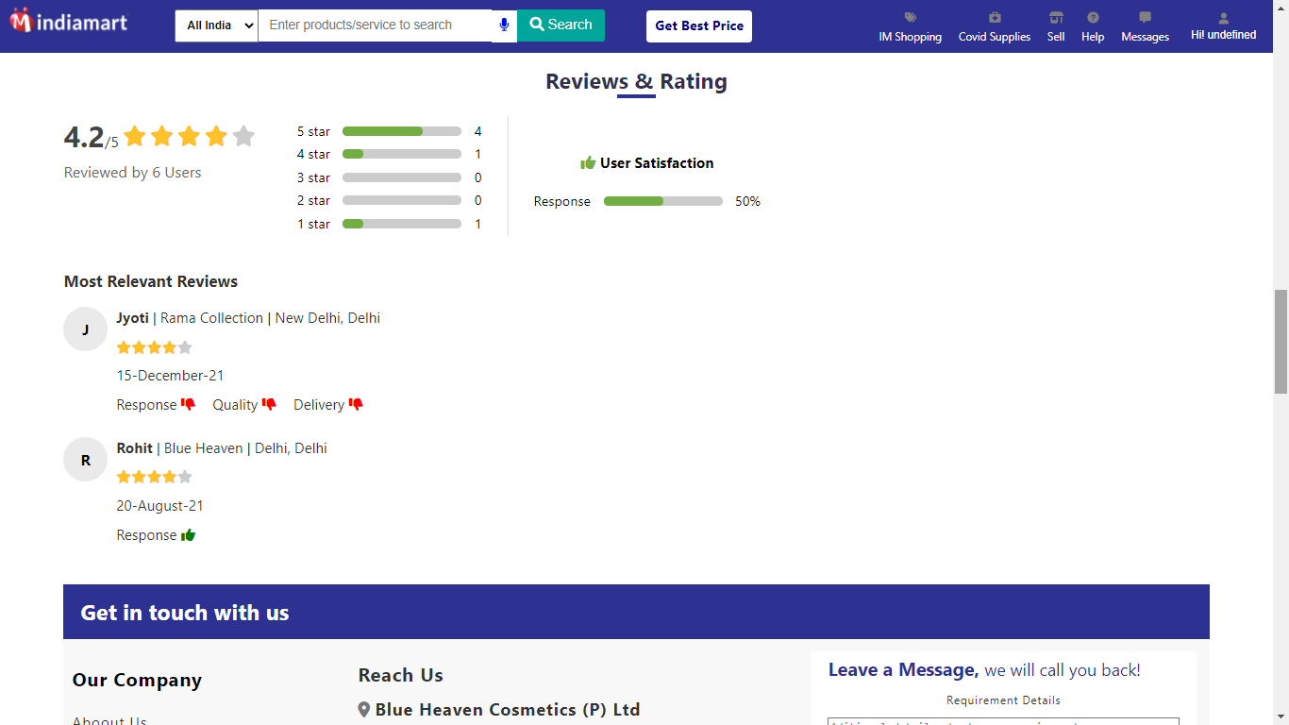Expand the All India location dropdown
This screenshot has height=725, width=1289.
coord(216,25)
